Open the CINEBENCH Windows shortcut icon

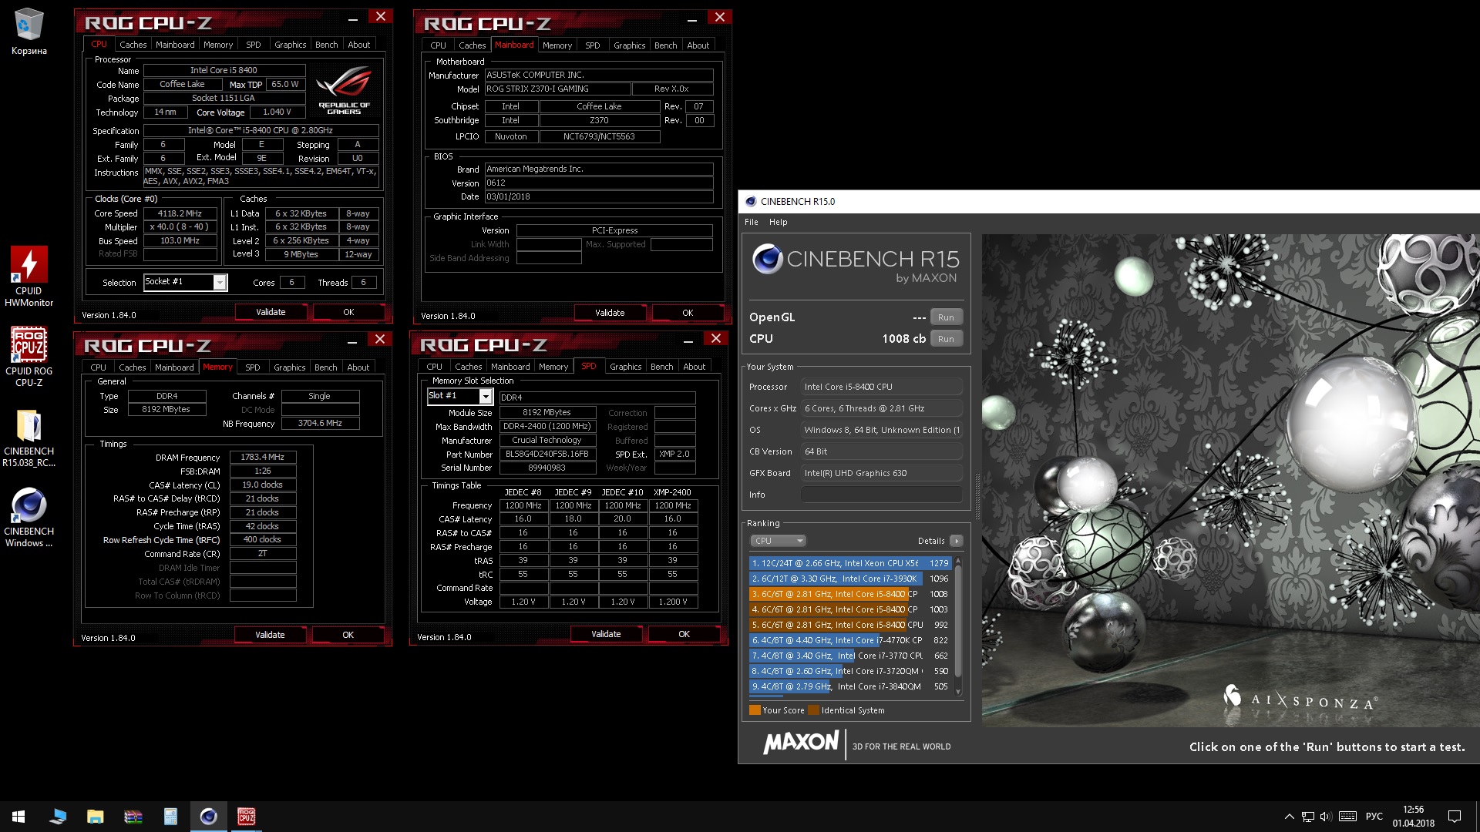tap(29, 517)
